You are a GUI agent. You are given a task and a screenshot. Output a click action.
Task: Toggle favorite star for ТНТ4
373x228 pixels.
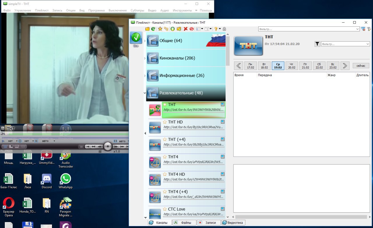165,157
